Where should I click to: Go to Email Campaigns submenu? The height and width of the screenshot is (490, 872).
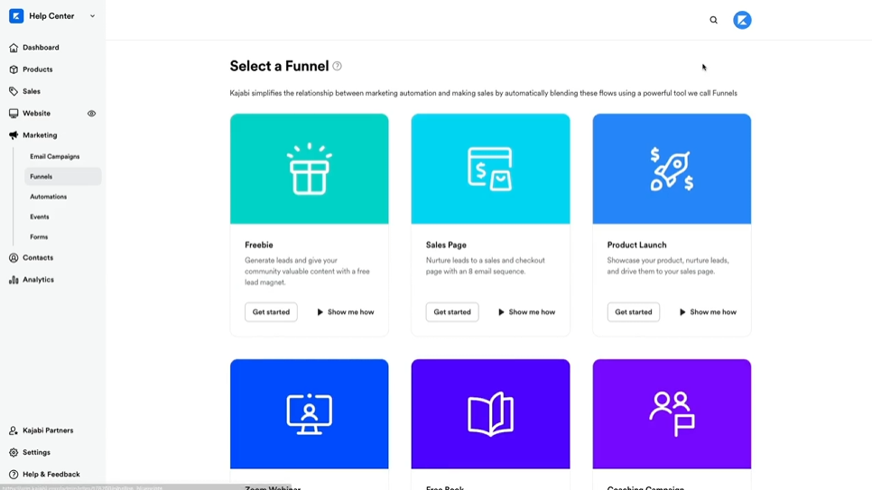click(x=54, y=156)
